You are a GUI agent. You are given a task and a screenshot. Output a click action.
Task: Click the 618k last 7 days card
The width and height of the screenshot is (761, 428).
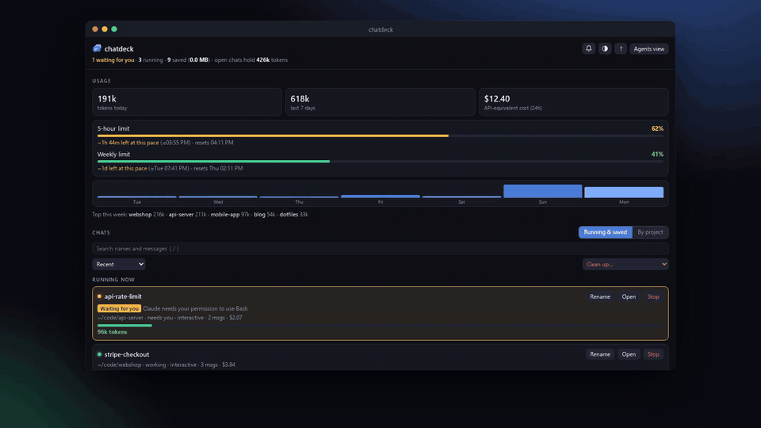[380, 102]
